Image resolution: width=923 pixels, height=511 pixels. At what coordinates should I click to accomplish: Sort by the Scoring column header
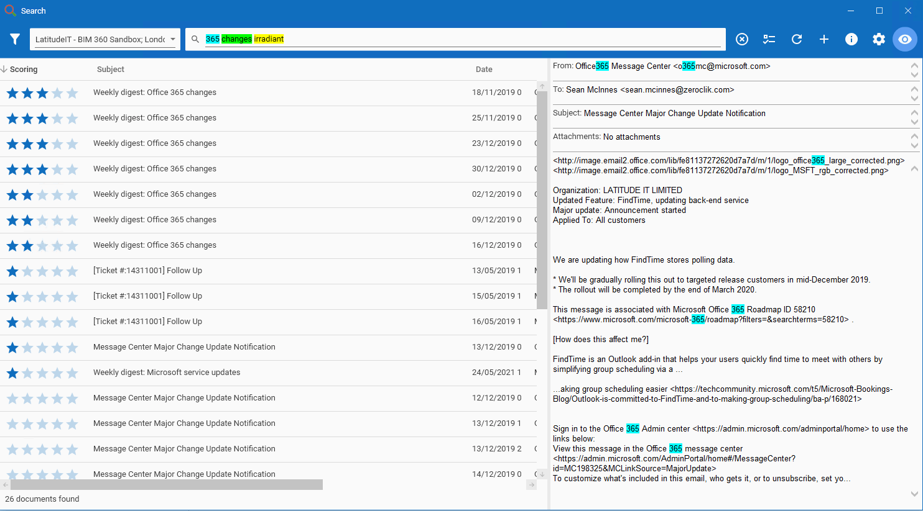pos(24,70)
